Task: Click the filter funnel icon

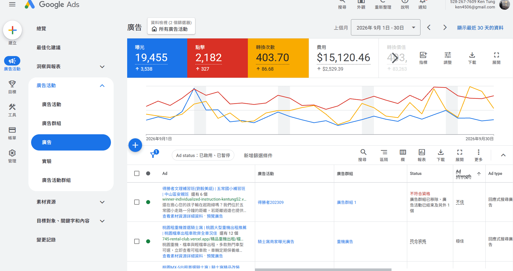Action: [x=153, y=155]
